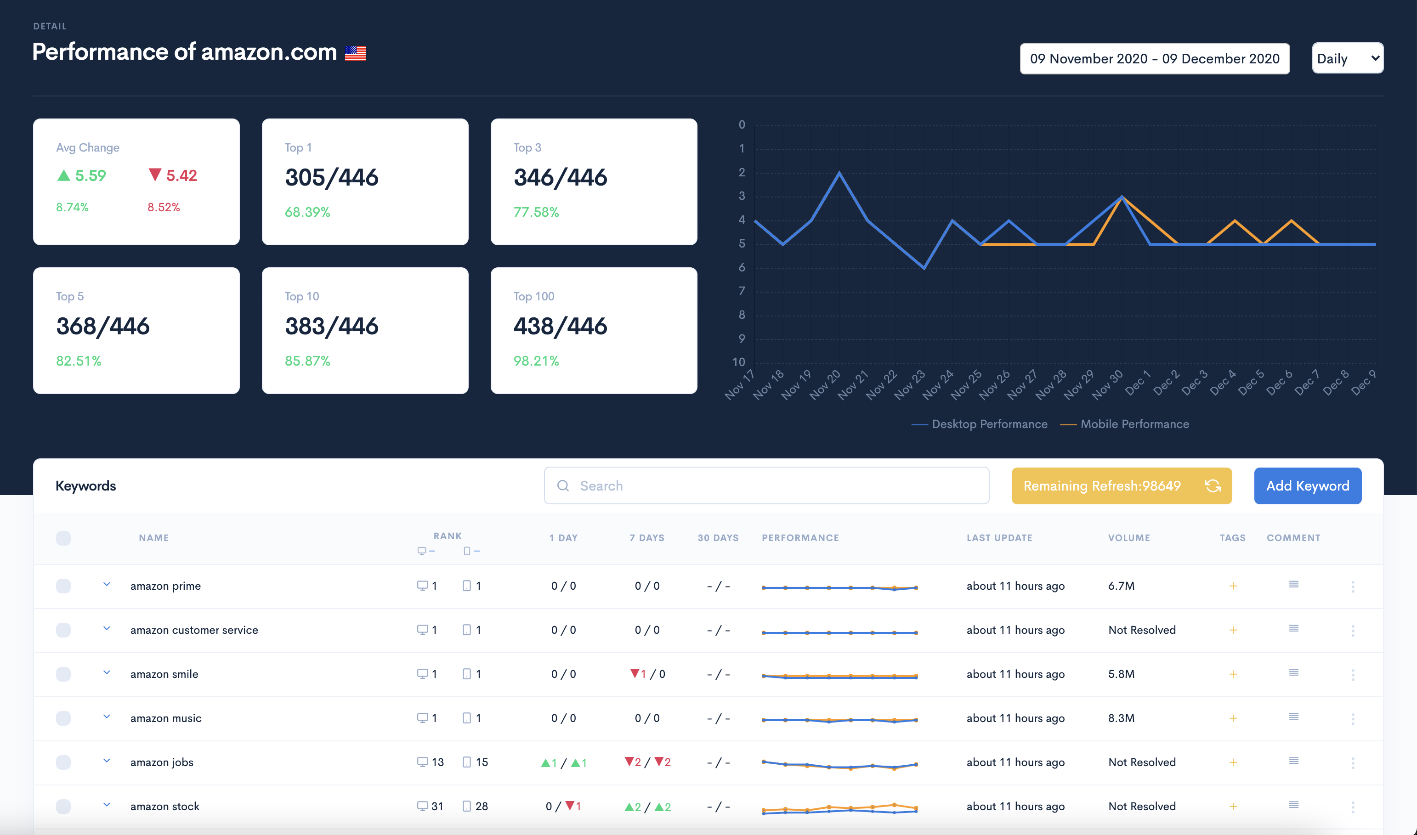Click the search magnifier icon
The image size is (1417, 835).
pyautogui.click(x=563, y=485)
